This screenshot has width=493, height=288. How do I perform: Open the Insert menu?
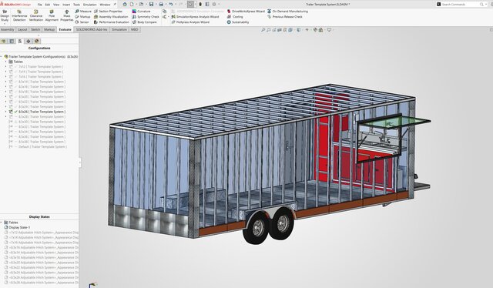tap(66, 5)
